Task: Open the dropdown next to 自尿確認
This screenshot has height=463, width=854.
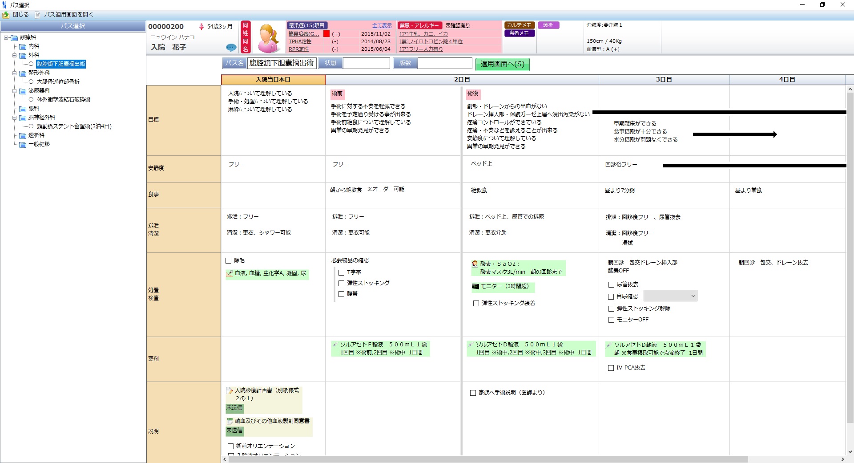Action: pos(693,296)
